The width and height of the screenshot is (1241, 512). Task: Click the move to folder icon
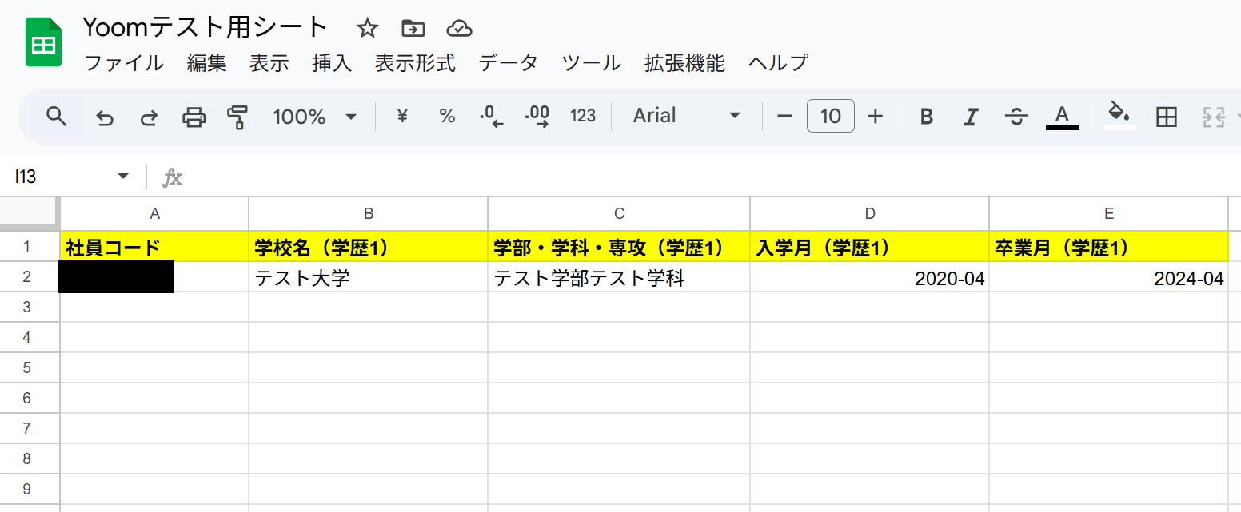(413, 29)
